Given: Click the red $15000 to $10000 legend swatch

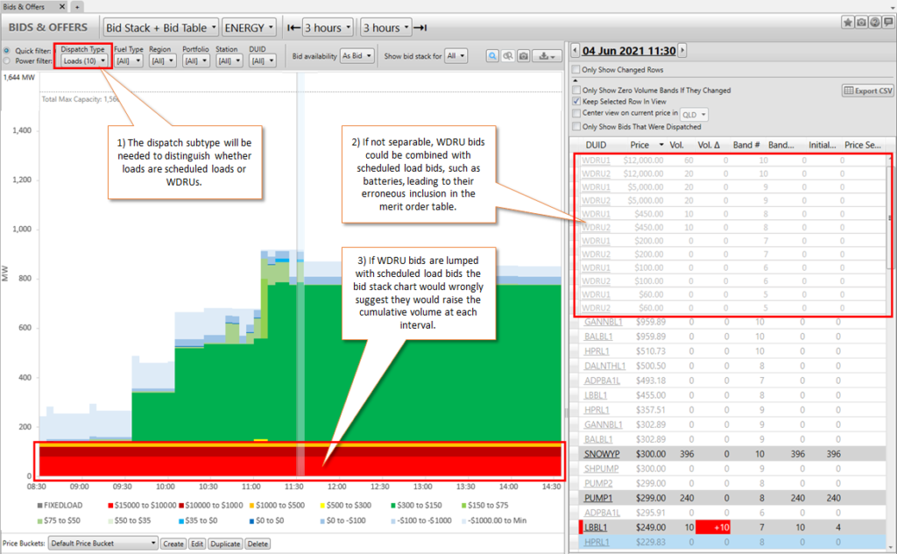Looking at the screenshot, I should (109, 505).
